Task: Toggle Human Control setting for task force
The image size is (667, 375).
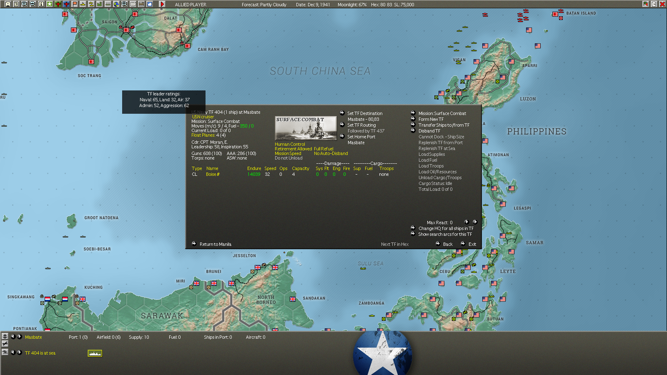Action: (290, 144)
